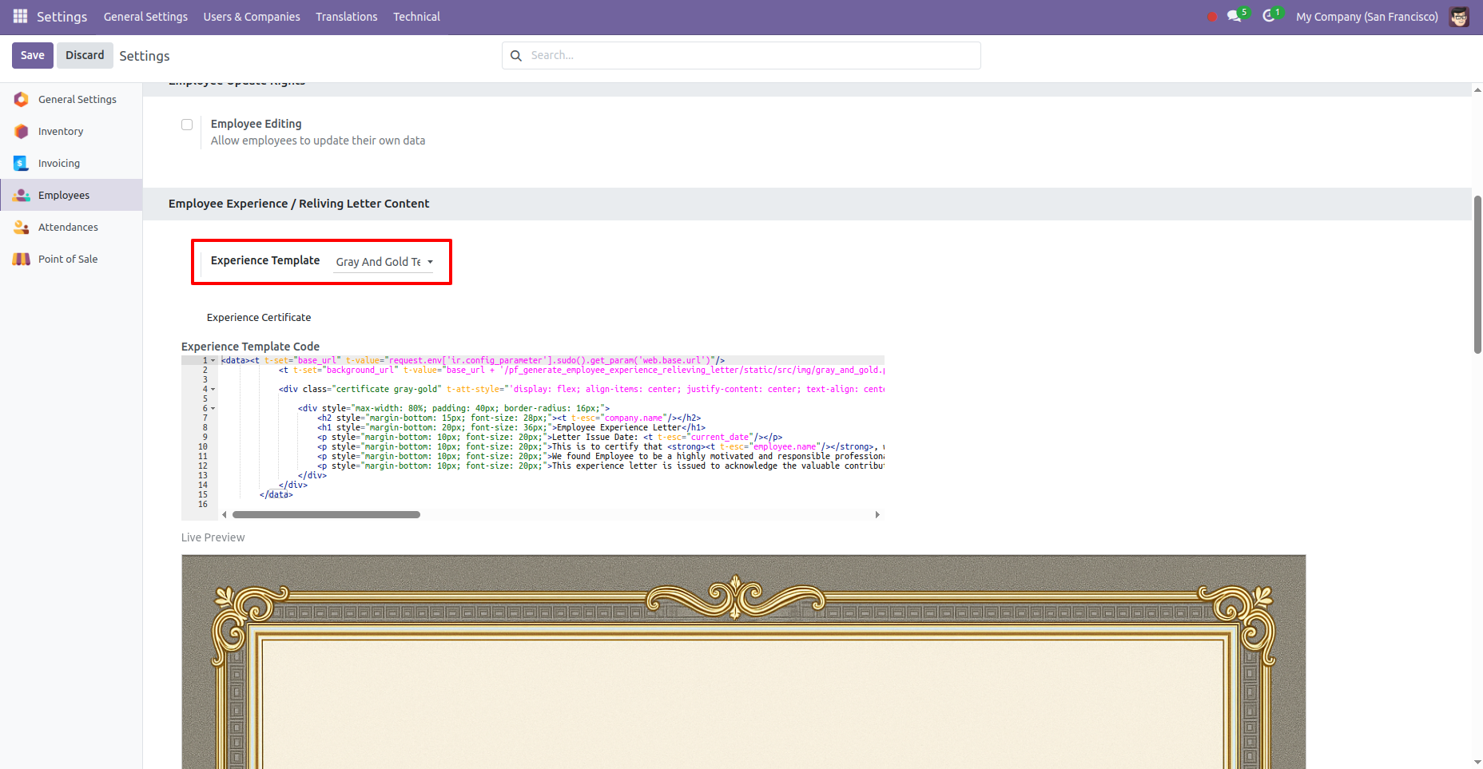Click the Save button
The width and height of the screenshot is (1483, 769).
pos(33,55)
